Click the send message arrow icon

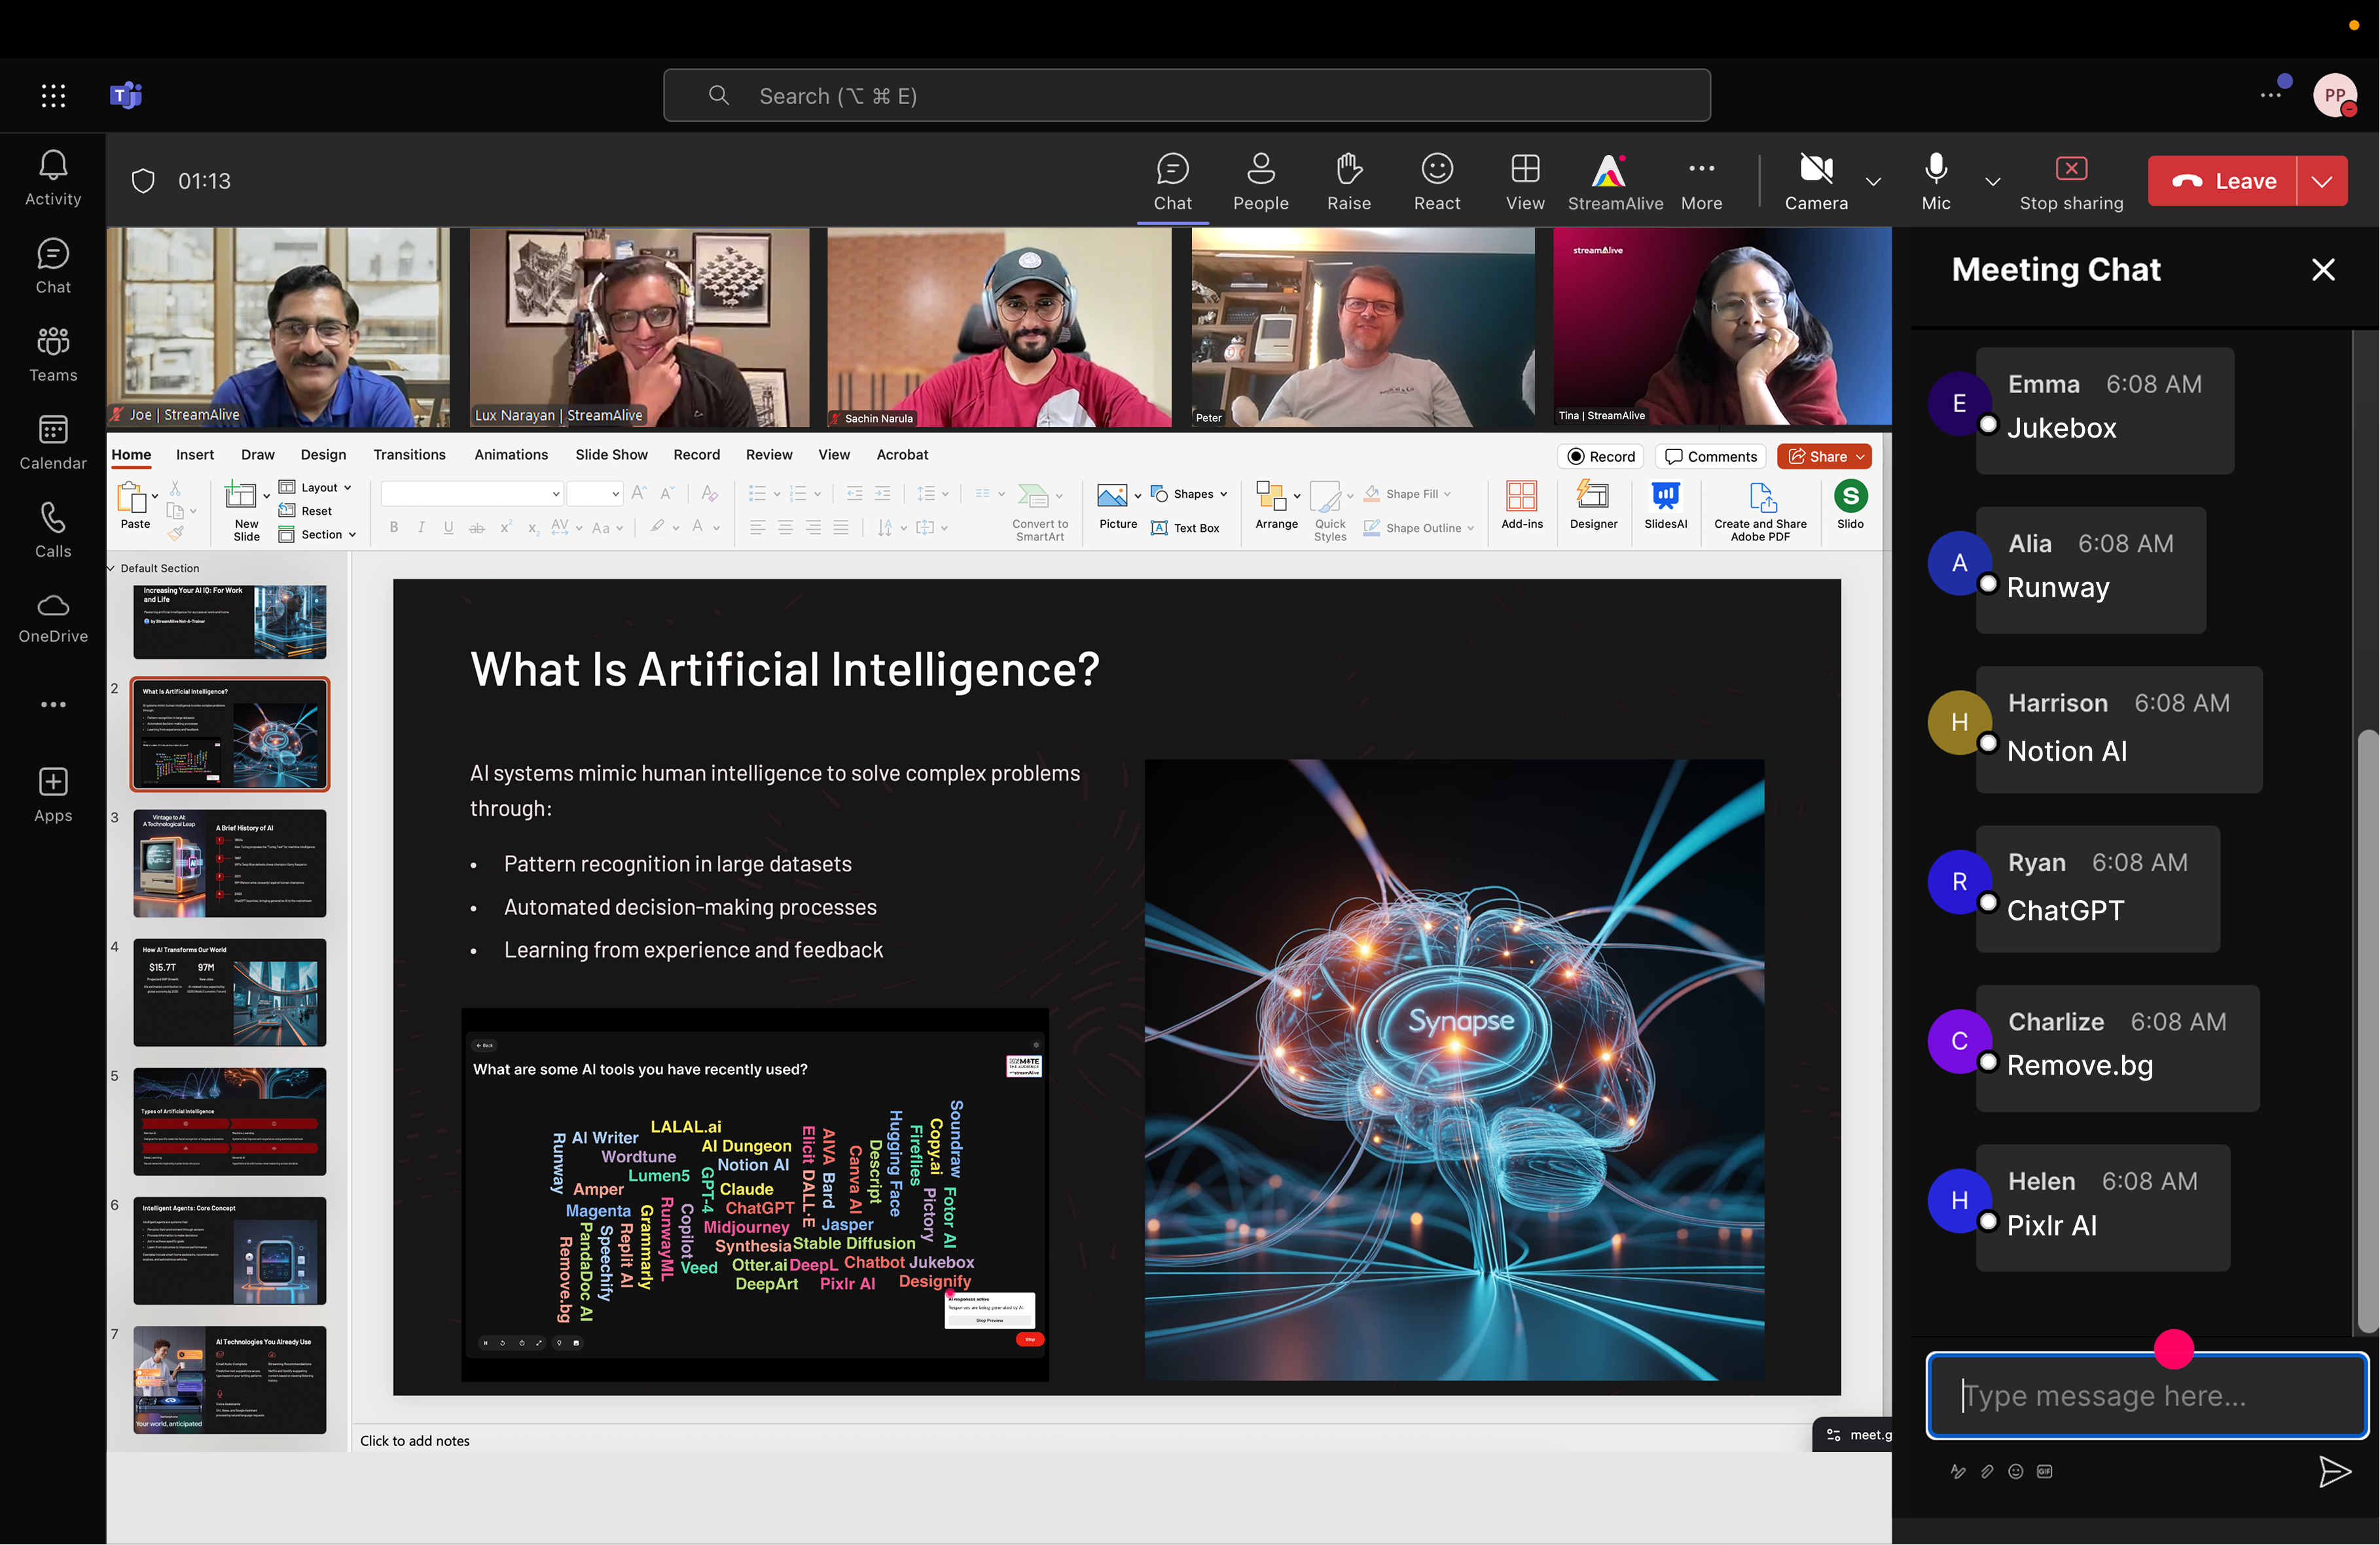click(x=2334, y=1471)
